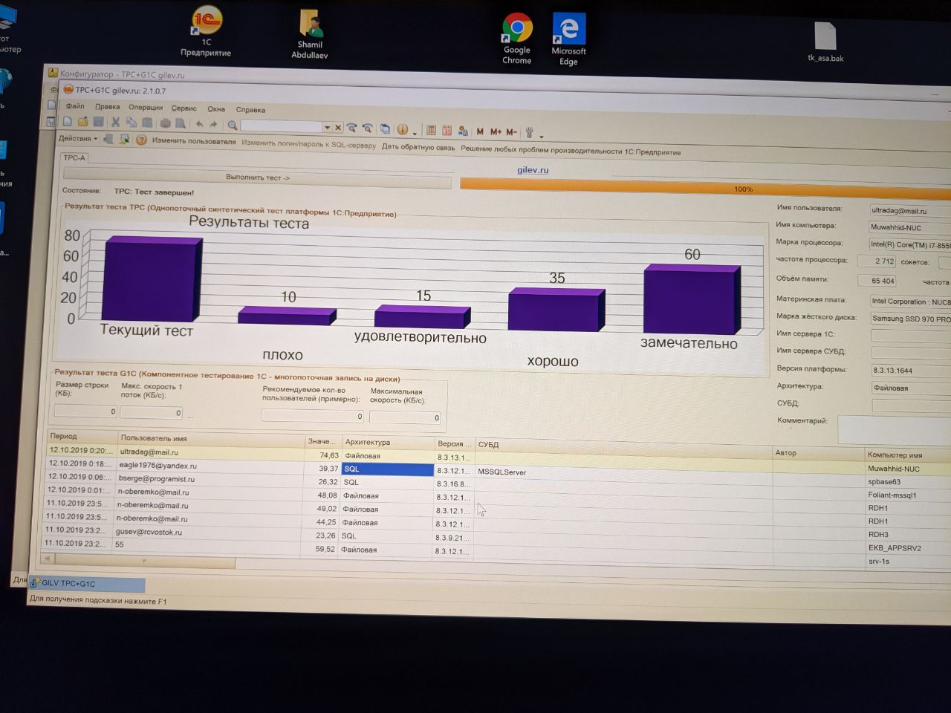The image size is (951, 713).
Task: Open the Файл menu
Action: pyautogui.click(x=74, y=106)
